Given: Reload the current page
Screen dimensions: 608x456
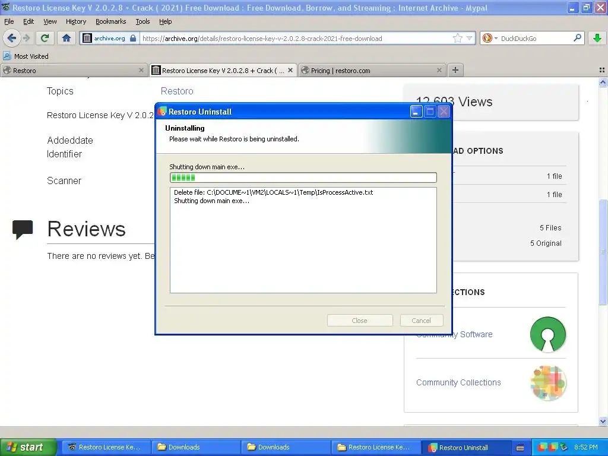Looking at the screenshot, I should [x=45, y=38].
